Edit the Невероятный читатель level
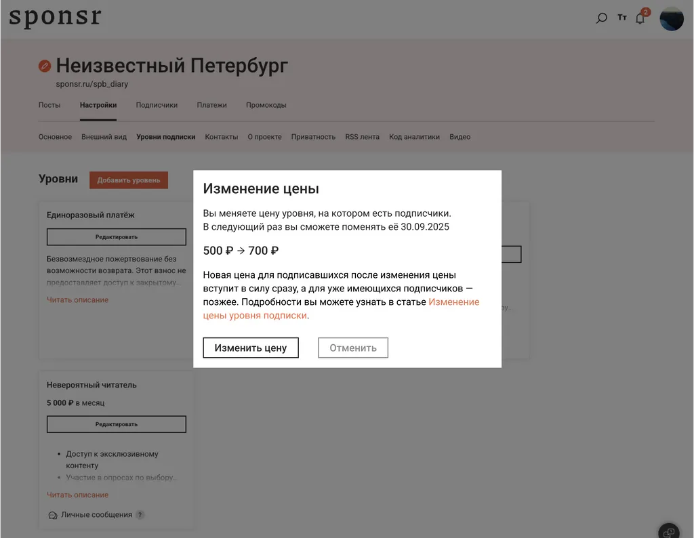The image size is (694, 538). click(116, 424)
